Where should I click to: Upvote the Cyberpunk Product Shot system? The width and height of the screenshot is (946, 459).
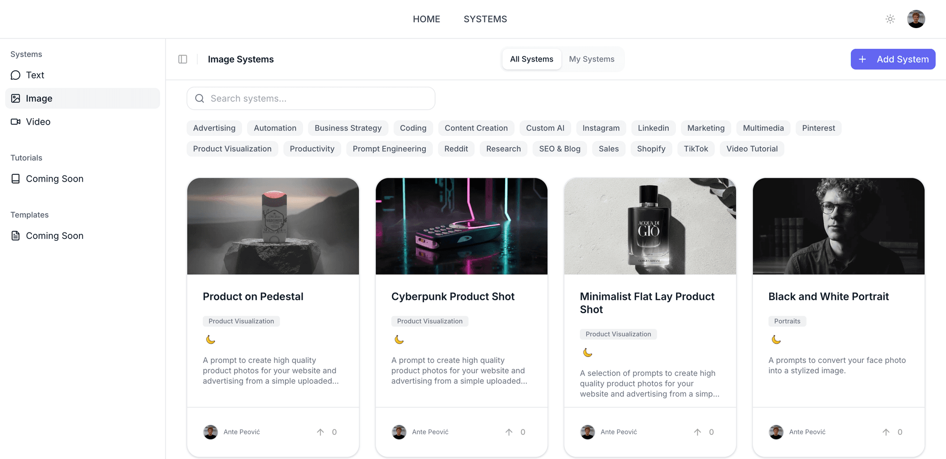[x=509, y=432]
